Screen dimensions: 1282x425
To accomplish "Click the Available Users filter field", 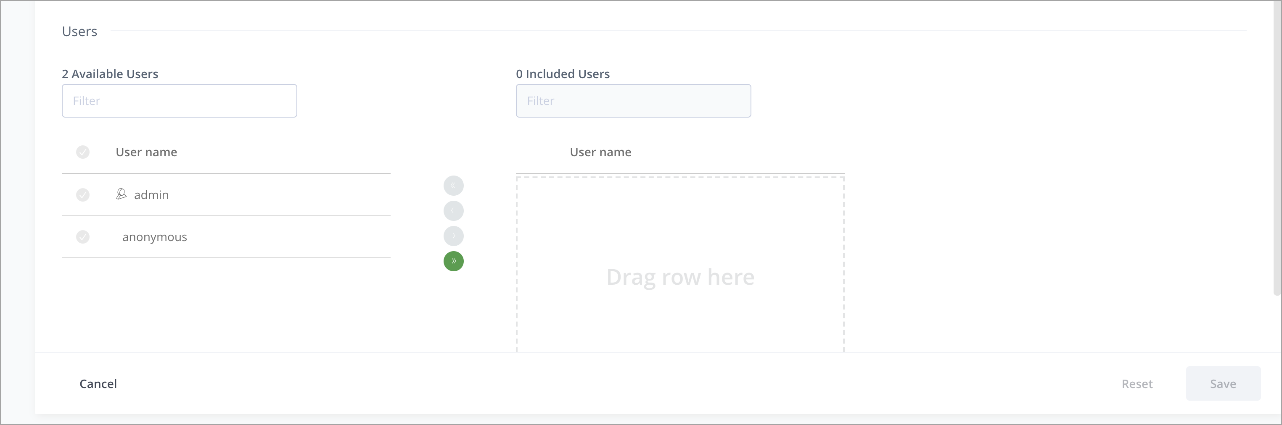I will pos(179,101).
